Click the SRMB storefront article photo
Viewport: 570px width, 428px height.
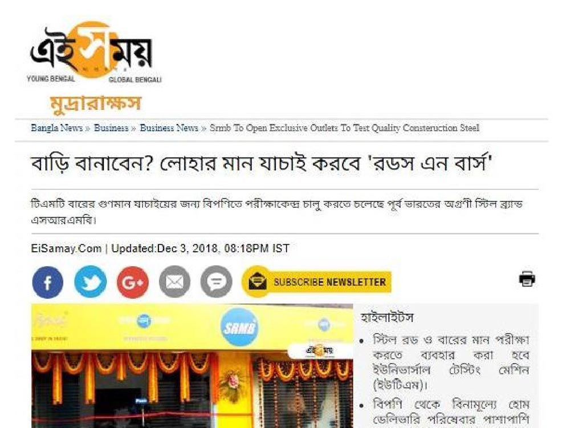click(x=192, y=366)
